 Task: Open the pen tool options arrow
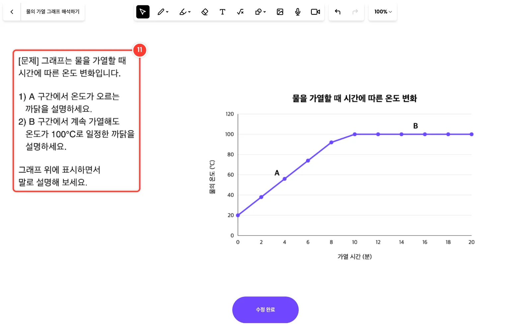[x=167, y=12]
